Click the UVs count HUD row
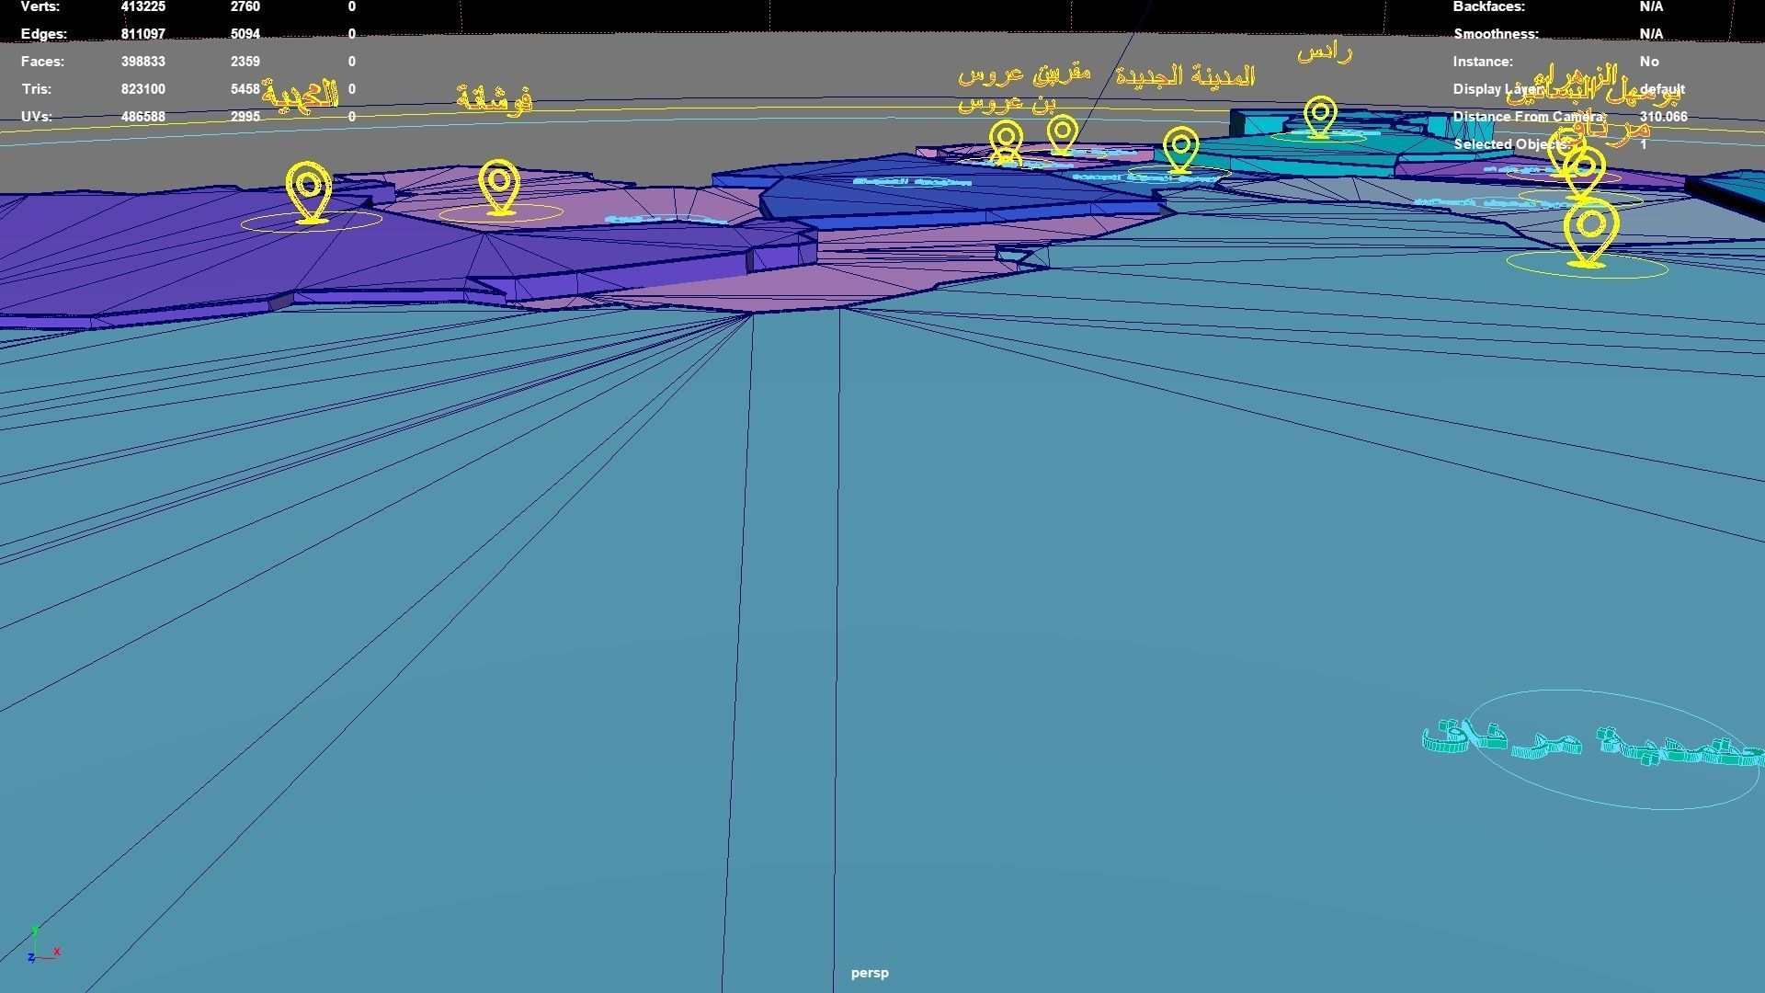 (37, 117)
